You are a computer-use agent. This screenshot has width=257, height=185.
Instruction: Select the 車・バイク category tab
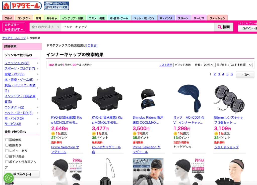click(x=166, y=18)
